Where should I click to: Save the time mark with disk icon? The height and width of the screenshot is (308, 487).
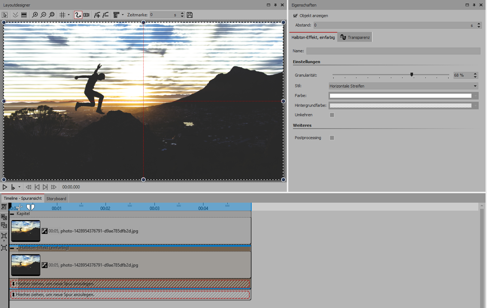[x=190, y=15]
